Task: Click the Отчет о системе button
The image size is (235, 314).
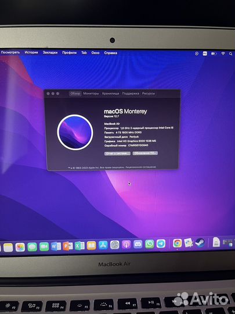Action: [117, 154]
